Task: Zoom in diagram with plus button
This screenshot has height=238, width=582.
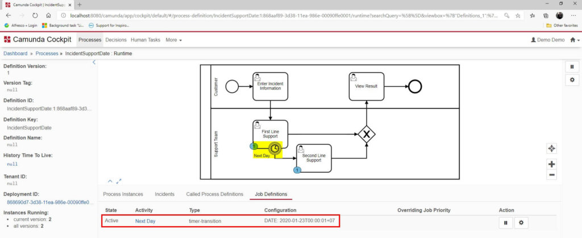Action: [x=551, y=164]
